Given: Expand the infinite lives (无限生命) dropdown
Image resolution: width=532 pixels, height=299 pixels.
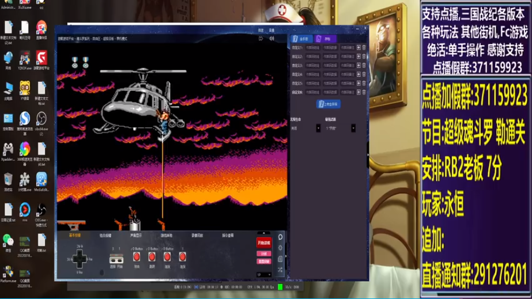Looking at the screenshot, I should tap(318, 128).
